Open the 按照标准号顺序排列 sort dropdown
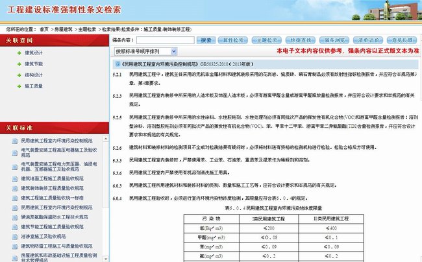Image resolution: width=422 pixels, height=262 pixels. 145,51
